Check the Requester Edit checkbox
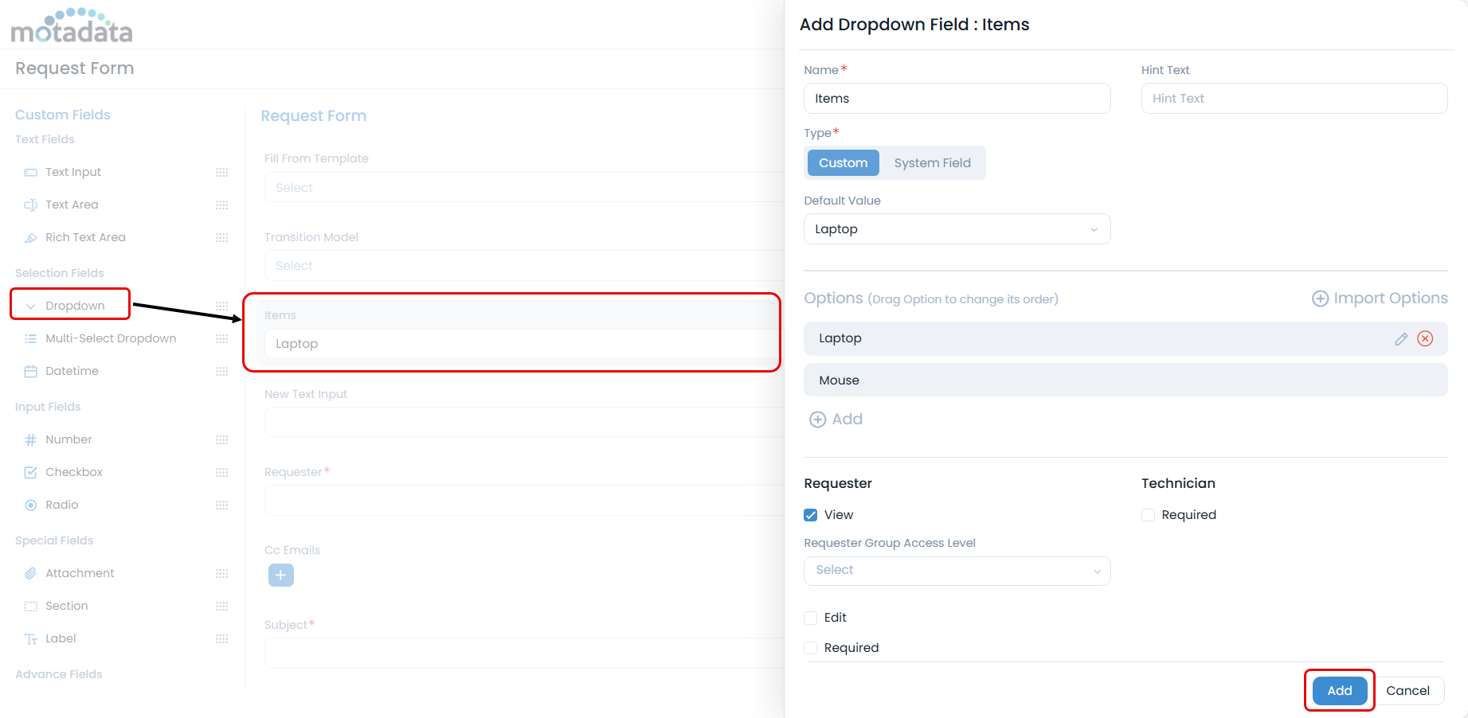Screen dimensions: 1468x718 (x=811, y=618)
